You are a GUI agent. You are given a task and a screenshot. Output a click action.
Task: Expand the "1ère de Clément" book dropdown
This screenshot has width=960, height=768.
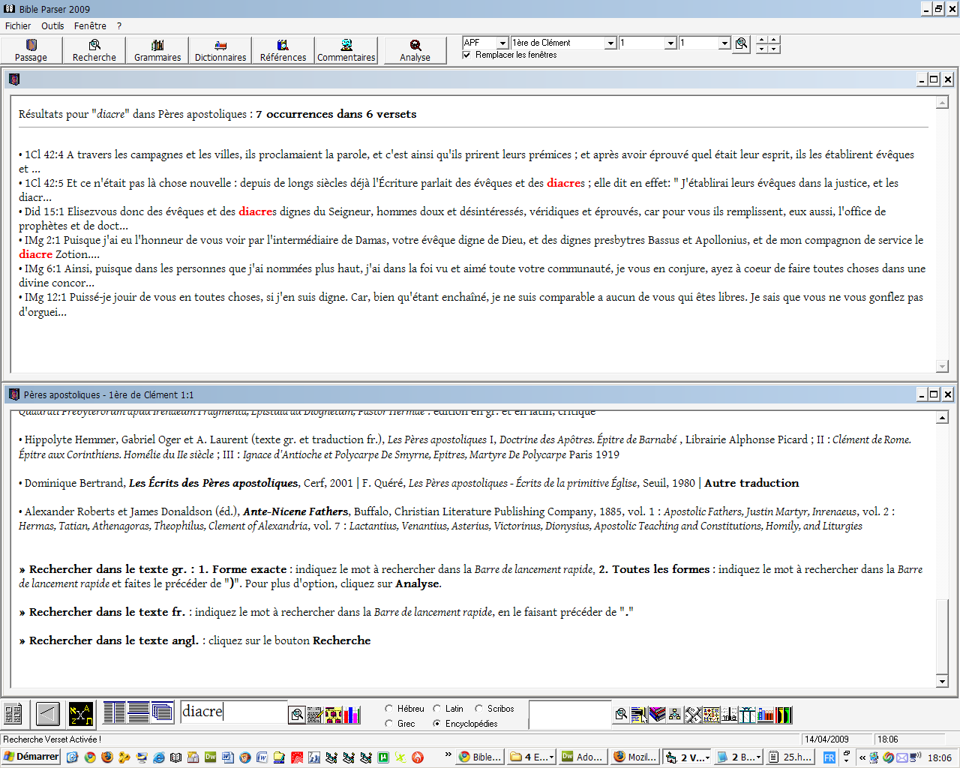(610, 43)
